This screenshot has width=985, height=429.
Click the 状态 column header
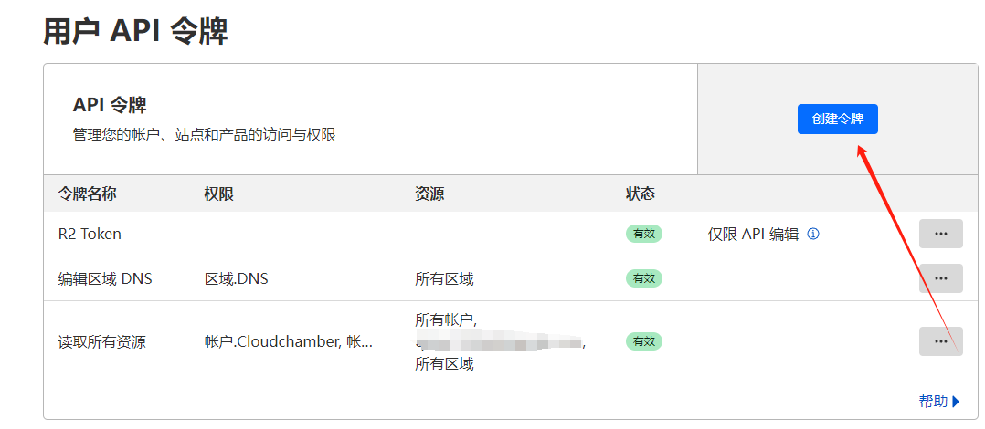pos(640,194)
